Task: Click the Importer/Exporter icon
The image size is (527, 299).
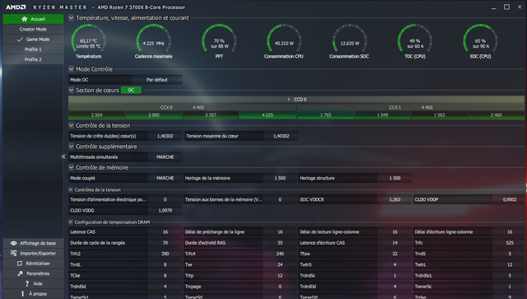Action: [14, 253]
